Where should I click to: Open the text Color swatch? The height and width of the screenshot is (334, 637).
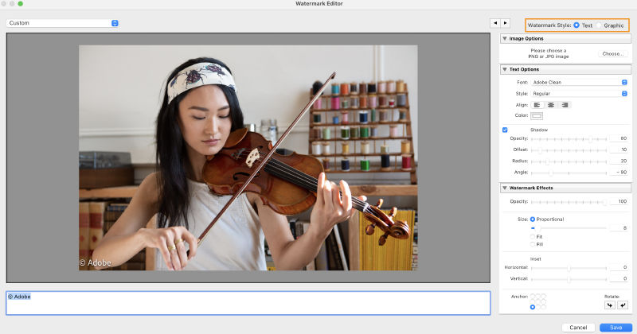click(x=537, y=115)
